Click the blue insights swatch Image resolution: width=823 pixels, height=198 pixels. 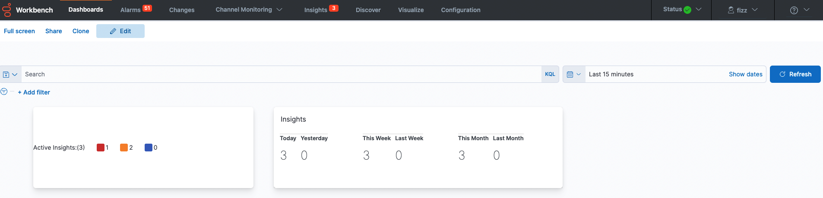pos(149,148)
